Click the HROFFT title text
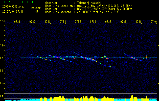Image resolution: width=159 pixels, height=101 pixels. [x=16, y=2]
